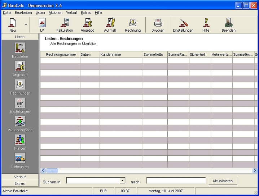The width and height of the screenshot is (259, 196).
Task: Click the horizontal scrollbar right arrow
Action: 255,170
